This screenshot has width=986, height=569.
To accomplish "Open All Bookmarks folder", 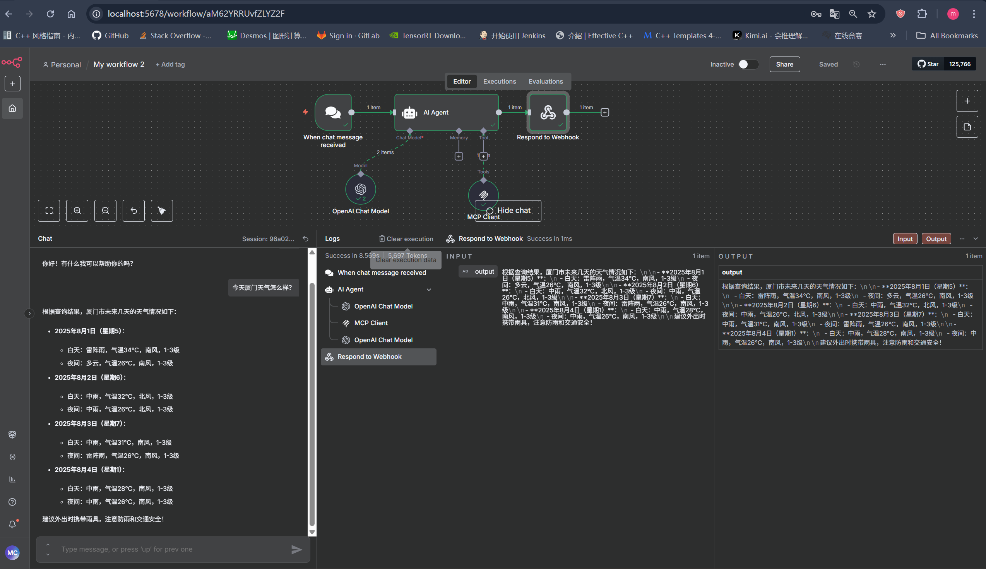I will 947,36.
